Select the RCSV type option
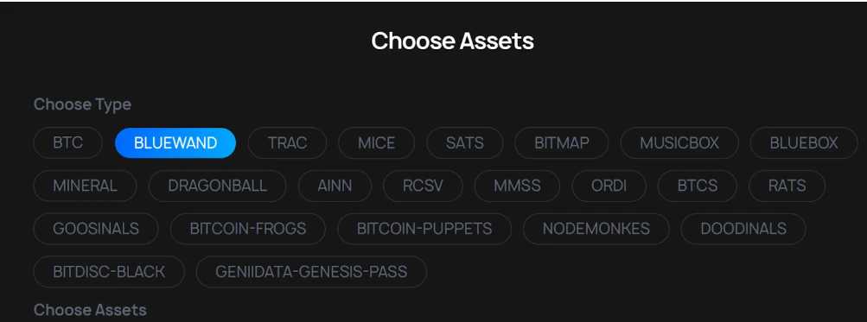 (423, 186)
